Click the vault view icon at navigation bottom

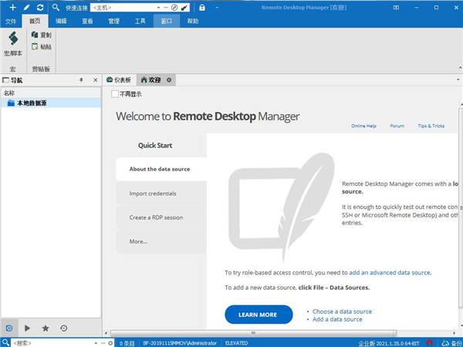[x=9, y=328]
